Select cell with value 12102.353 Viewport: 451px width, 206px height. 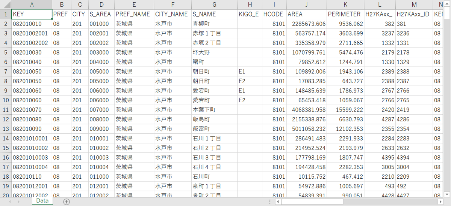(x=345, y=129)
